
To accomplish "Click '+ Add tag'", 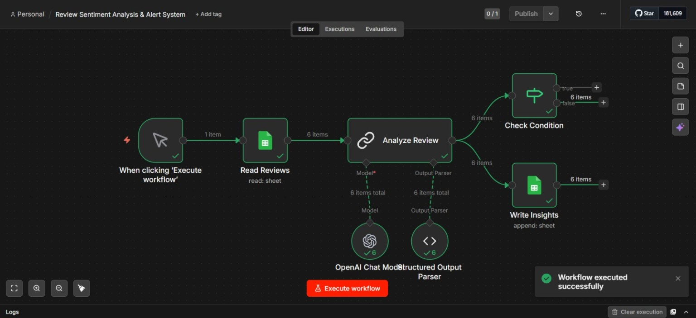I will [208, 14].
